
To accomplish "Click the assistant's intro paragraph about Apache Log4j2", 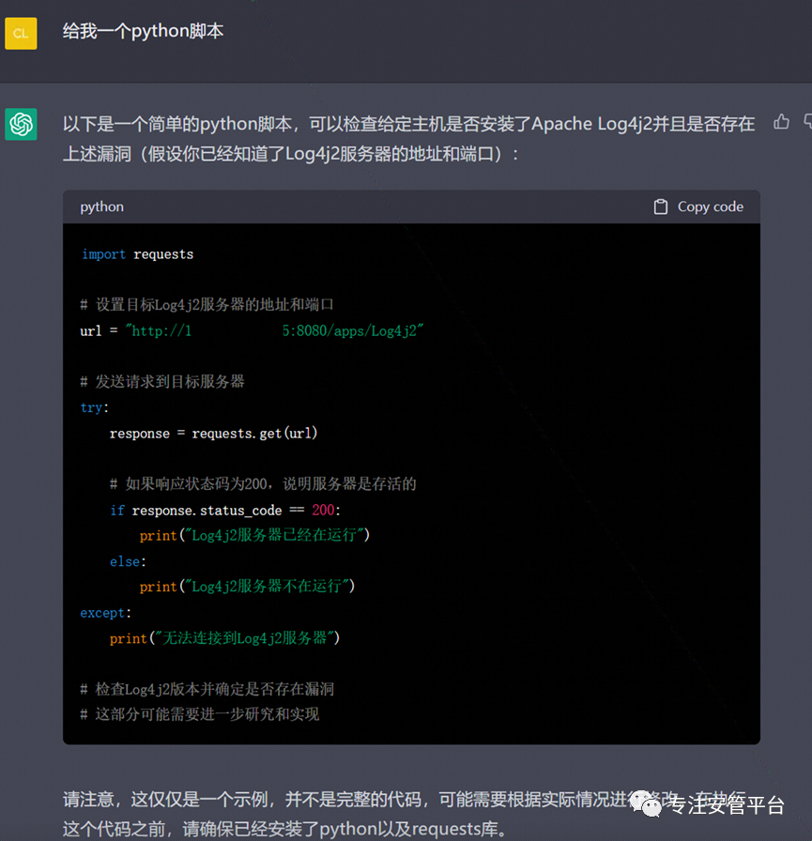I will pos(408,139).
